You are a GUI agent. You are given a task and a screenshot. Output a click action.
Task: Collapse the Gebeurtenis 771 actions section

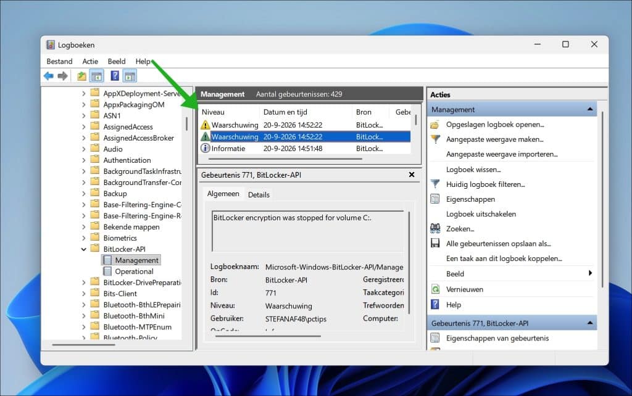click(x=590, y=323)
